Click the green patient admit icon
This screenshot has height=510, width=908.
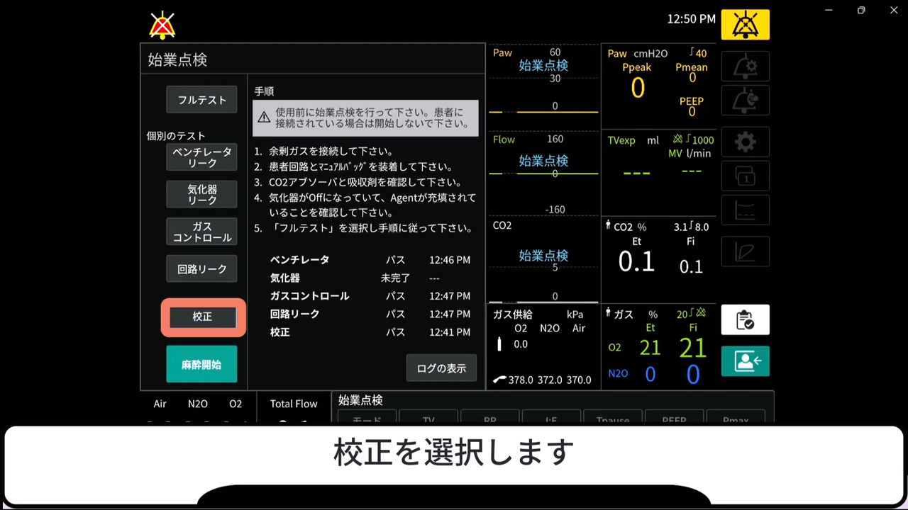[745, 361]
